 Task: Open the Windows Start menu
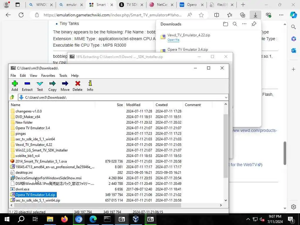tap(7, 219)
